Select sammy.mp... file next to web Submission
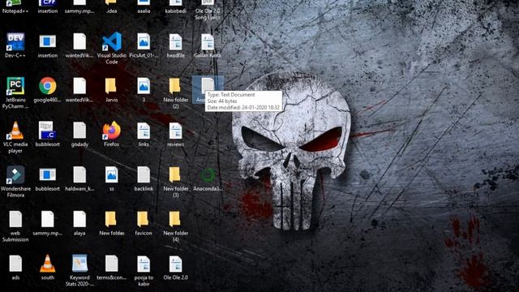The image size is (519, 292). [47, 223]
